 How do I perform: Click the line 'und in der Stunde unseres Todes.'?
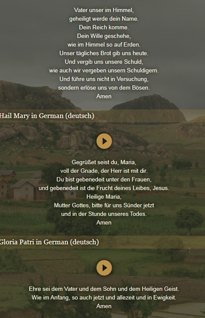[x=104, y=214]
